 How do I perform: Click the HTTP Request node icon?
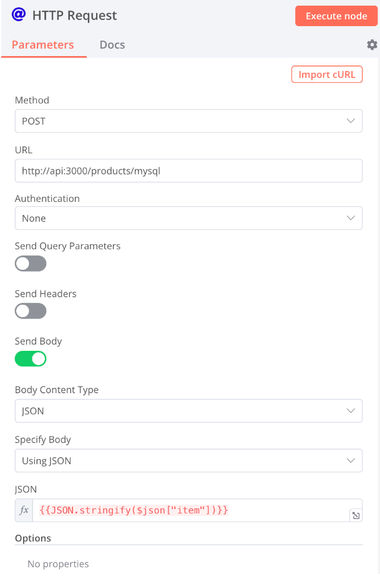[x=18, y=14]
